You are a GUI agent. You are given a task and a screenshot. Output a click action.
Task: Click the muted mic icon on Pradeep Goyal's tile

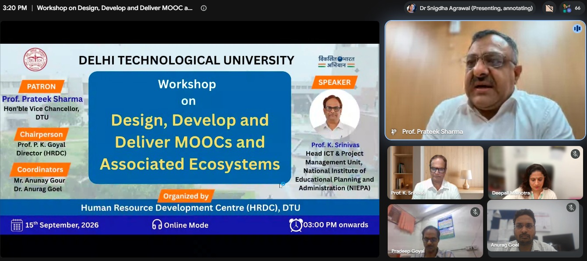click(x=475, y=212)
